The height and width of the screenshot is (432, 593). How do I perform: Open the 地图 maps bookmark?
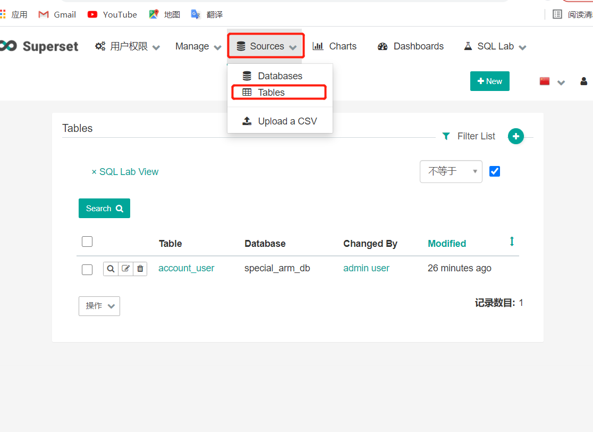coord(164,14)
